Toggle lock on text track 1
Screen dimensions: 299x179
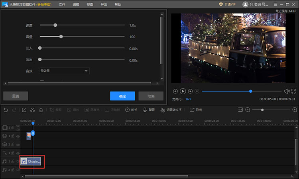[13, 153]
